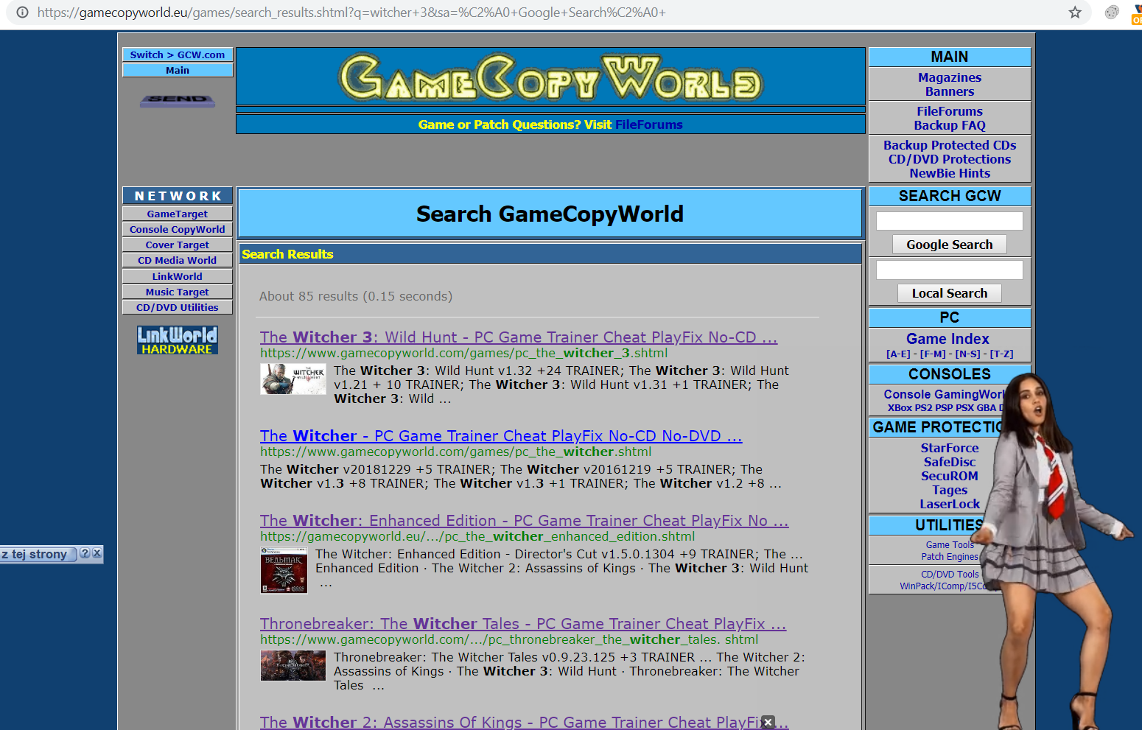Open the Banners link

tap(950, 91)
